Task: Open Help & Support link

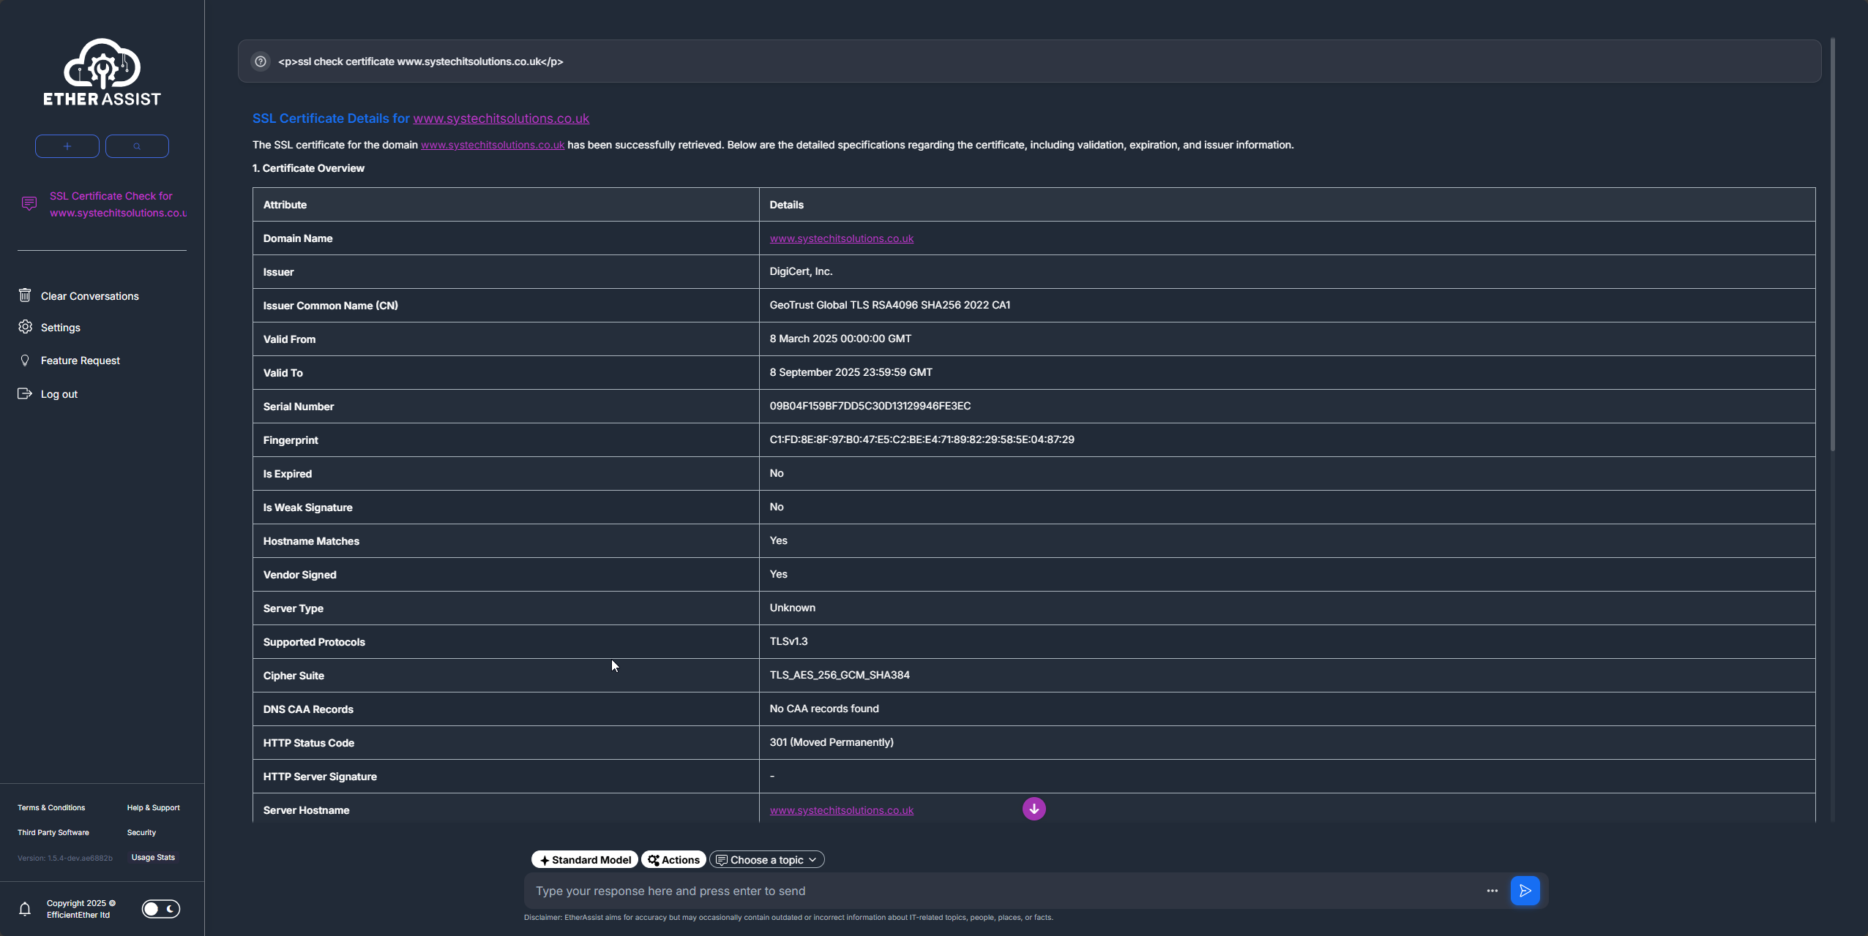Action: [x=153, y=807]
